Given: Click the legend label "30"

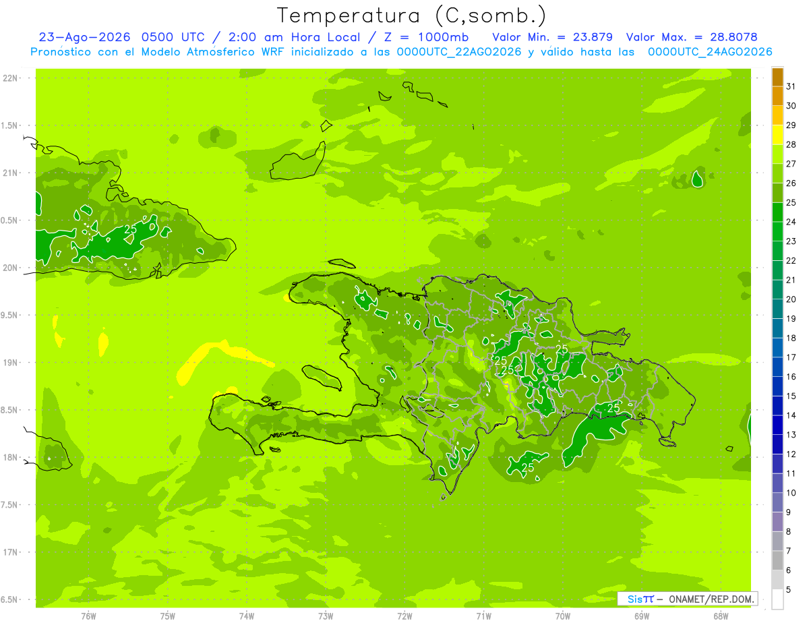Looking at the screenshot, I should tap(791, 106).
